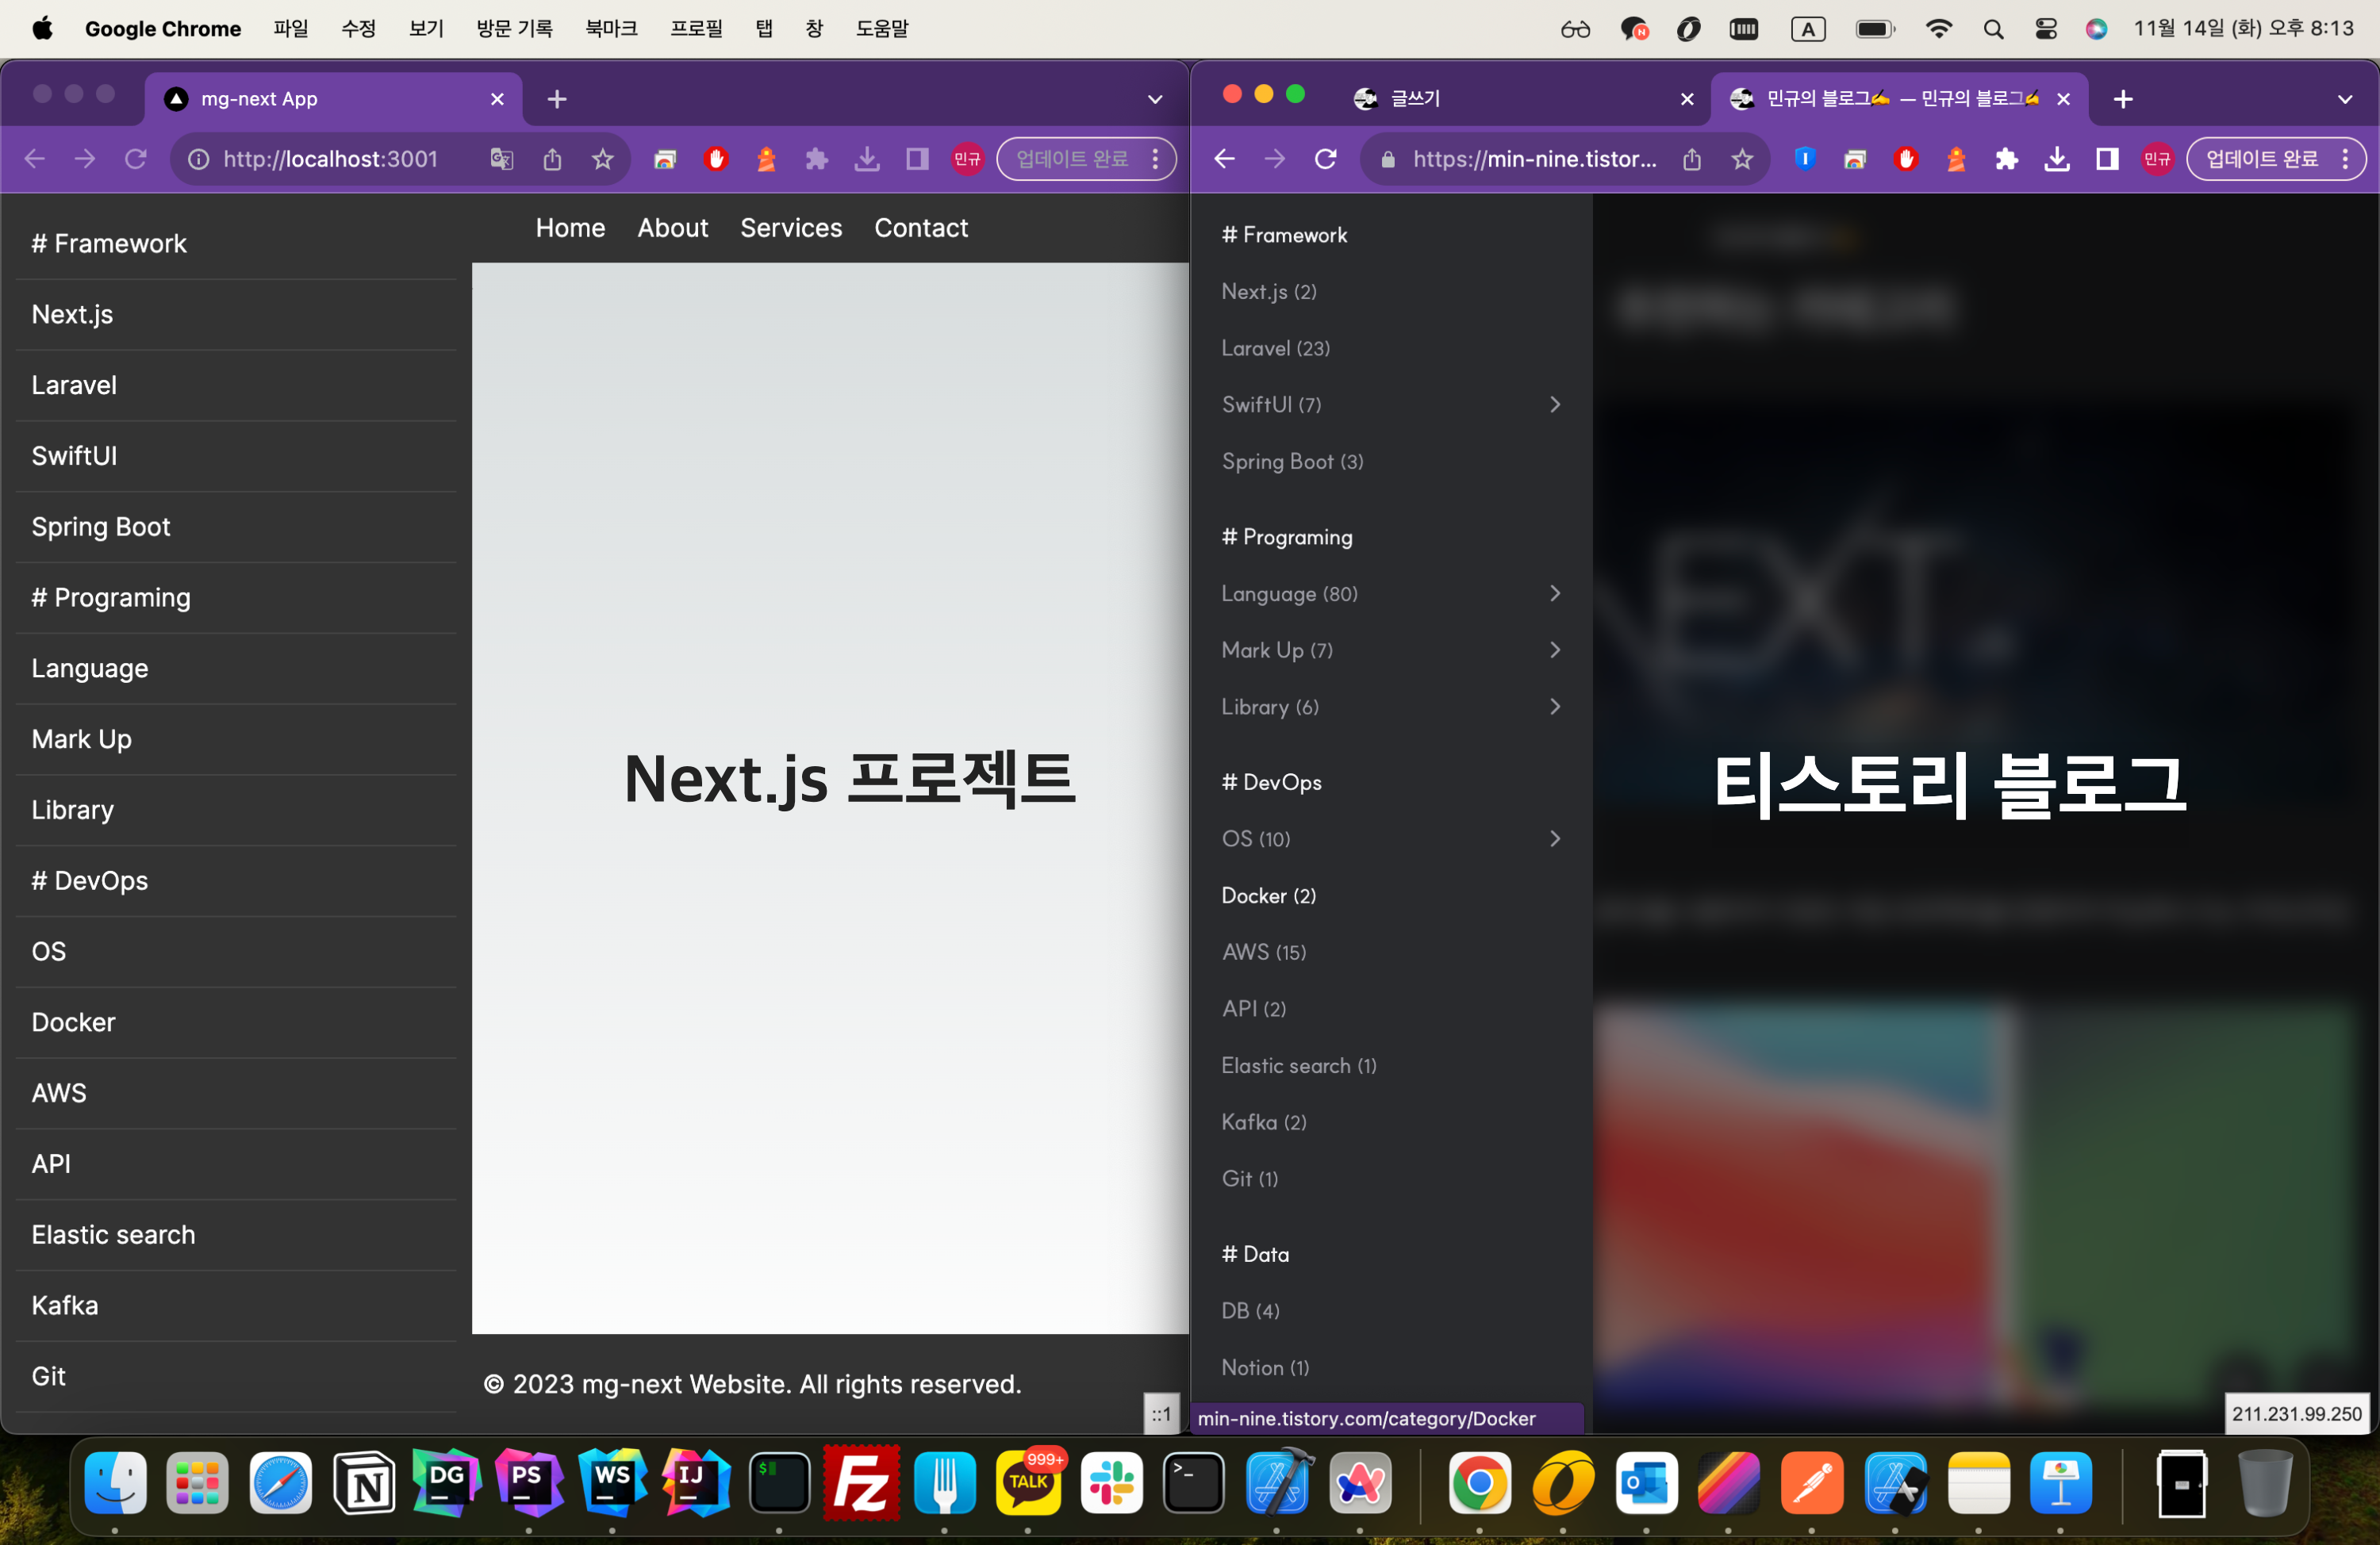Expand the Language (80) category arrow
The width and height of the screenshot is (2380, 1545).
pos(1554,593)
